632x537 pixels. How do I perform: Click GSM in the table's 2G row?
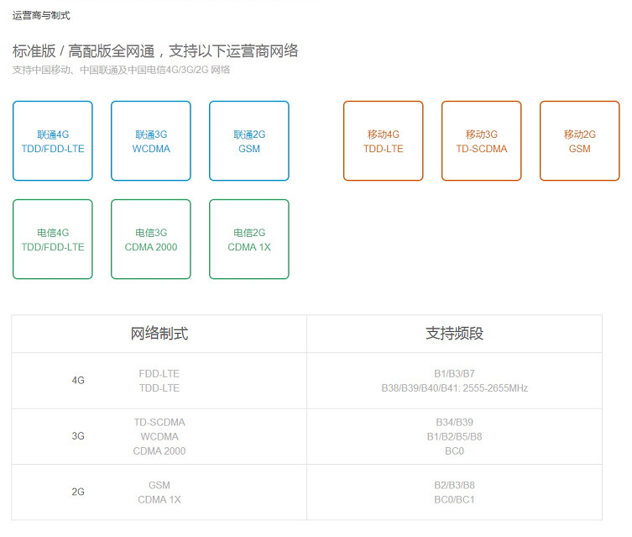click(159, 486)
